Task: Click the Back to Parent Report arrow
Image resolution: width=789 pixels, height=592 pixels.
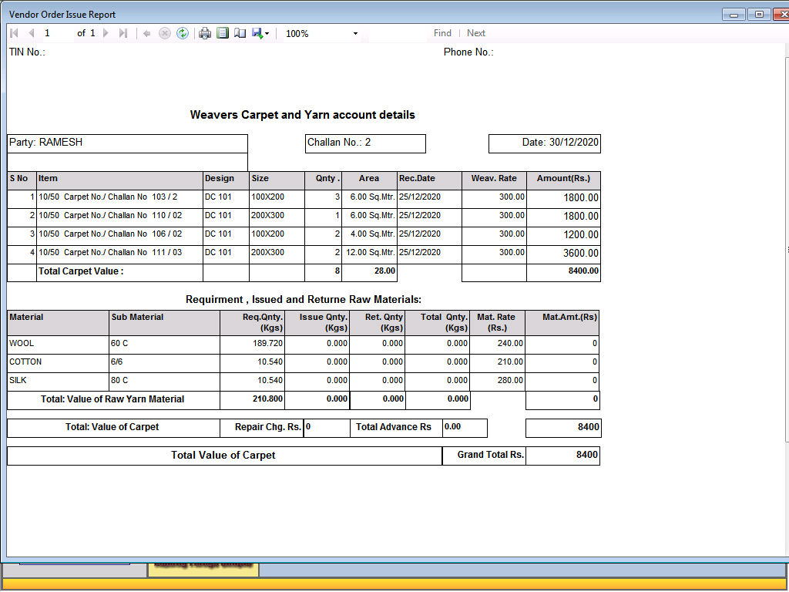Action: pyautogui.click(x=146, y=33)
